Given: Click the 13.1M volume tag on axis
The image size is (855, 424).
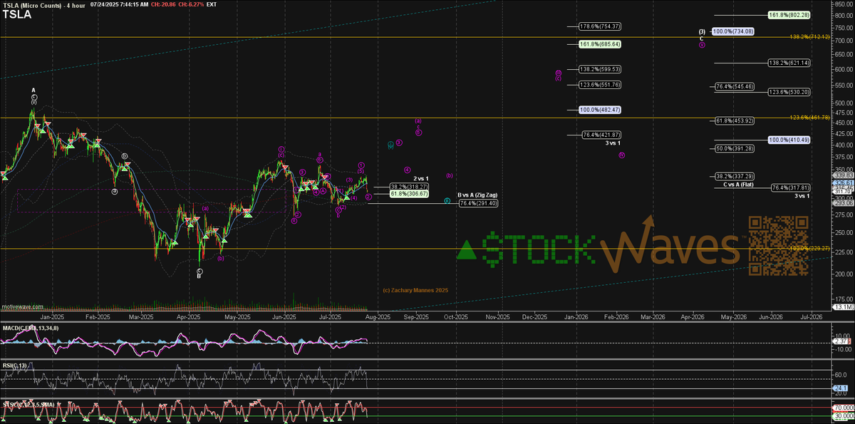Looking at the screenshot, I should point(842,307).
